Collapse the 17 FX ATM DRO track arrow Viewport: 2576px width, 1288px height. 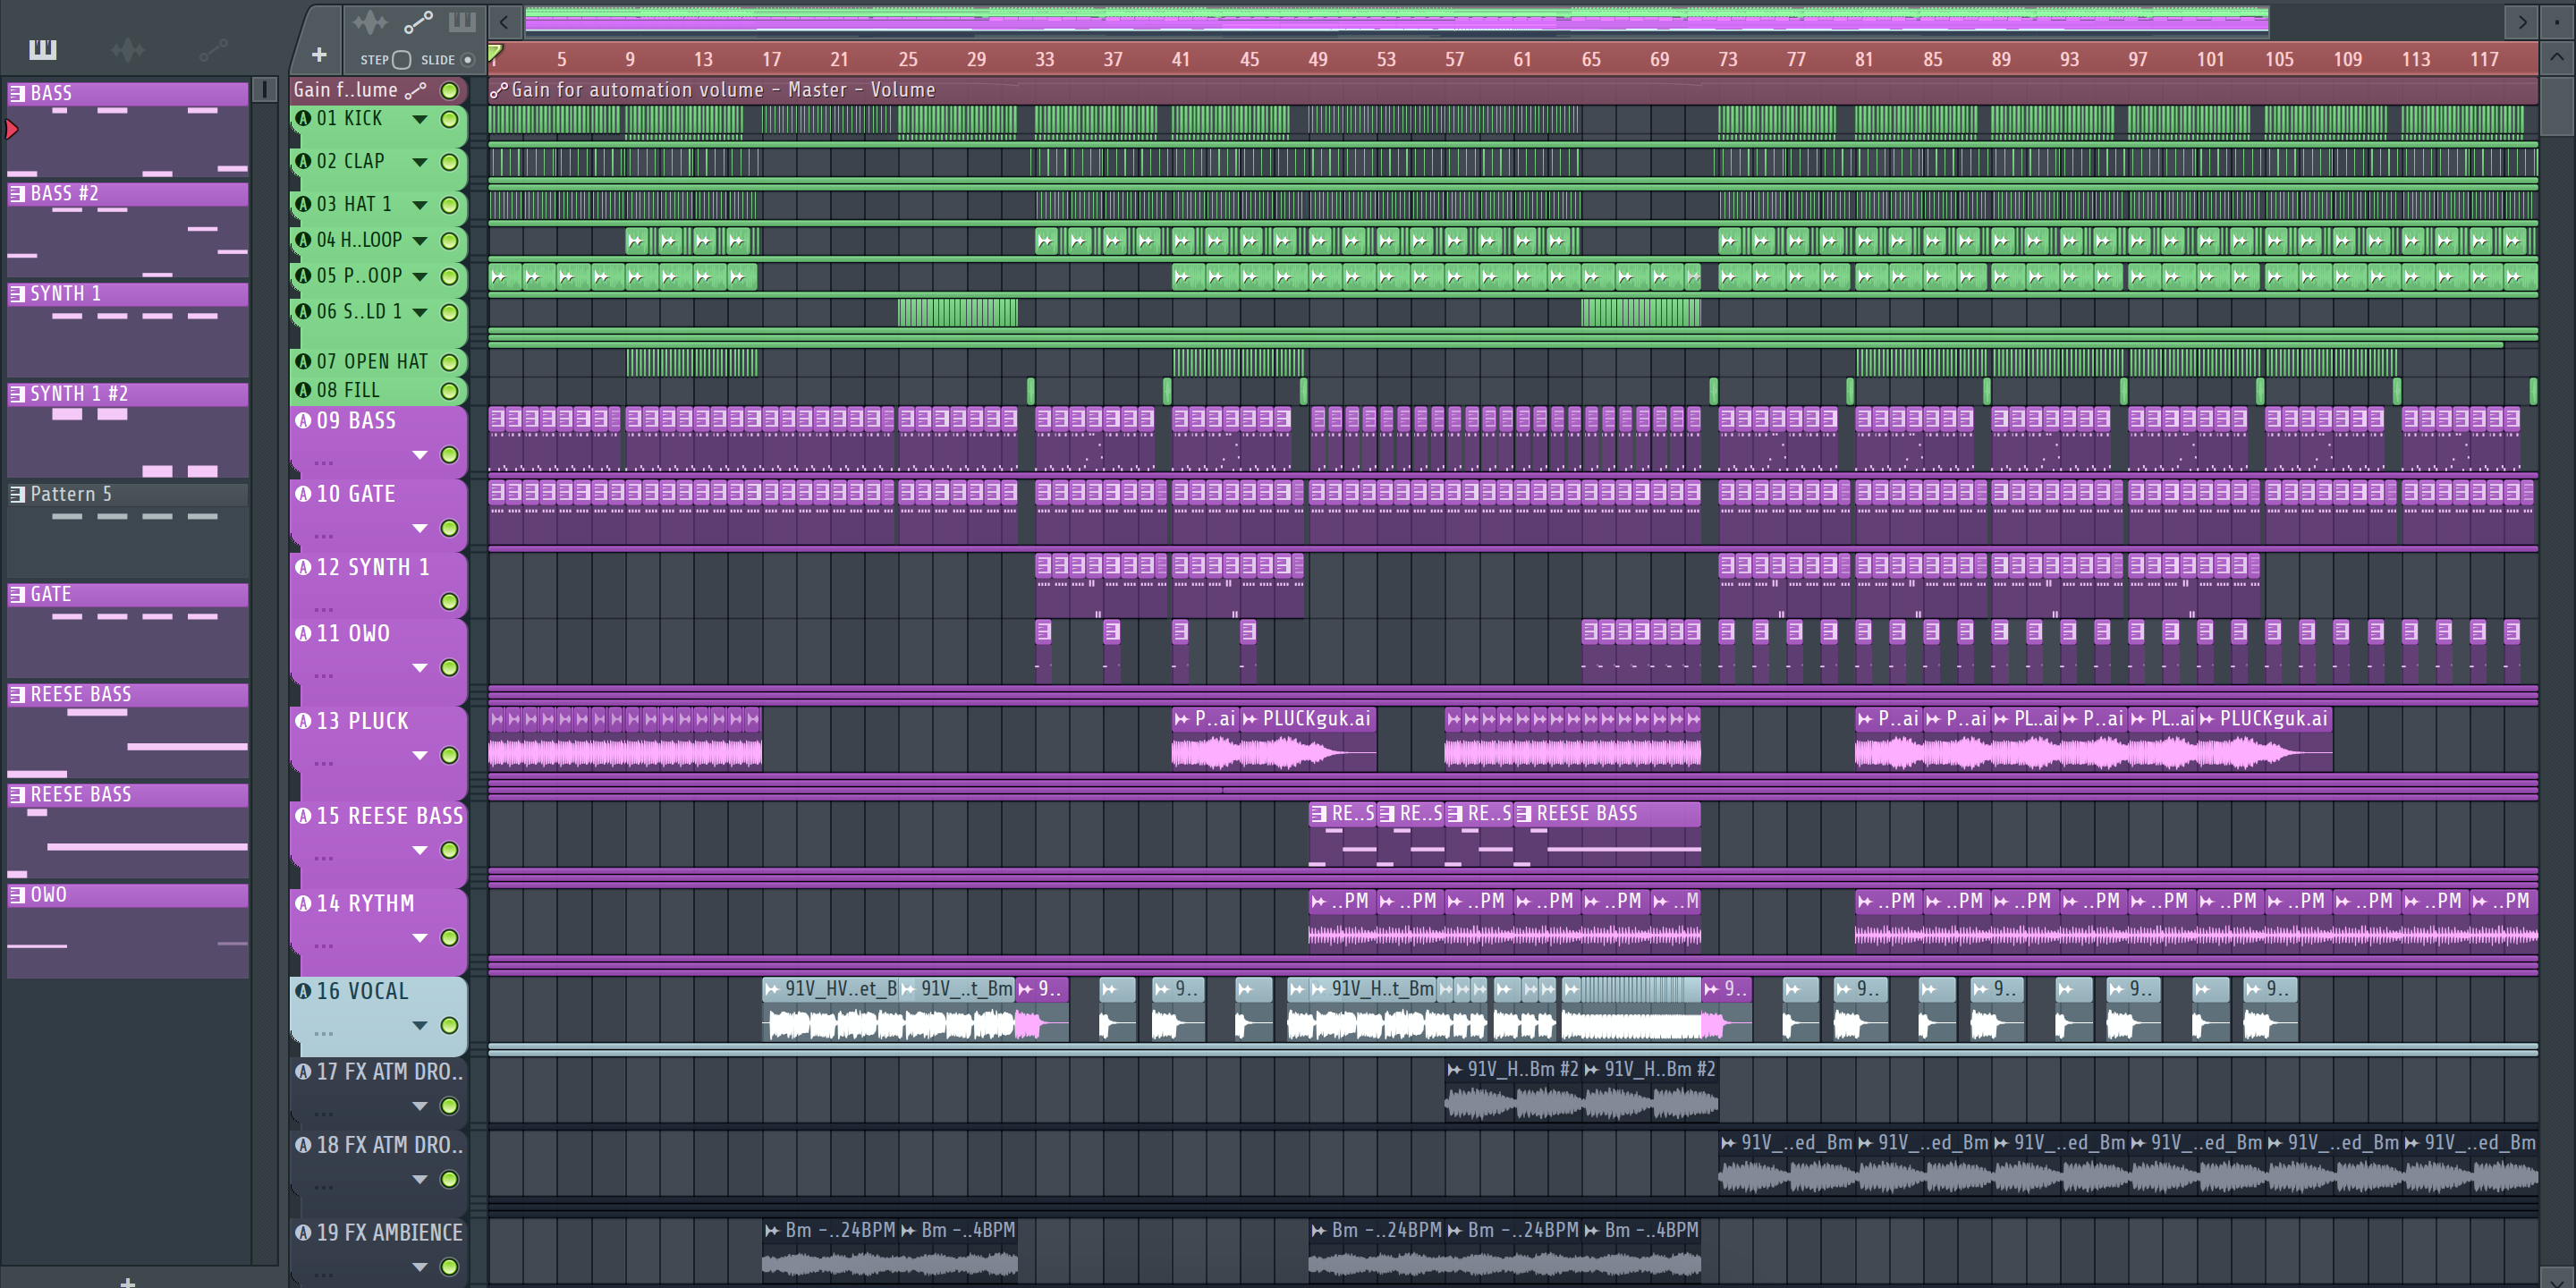[x=420, y=1106]
